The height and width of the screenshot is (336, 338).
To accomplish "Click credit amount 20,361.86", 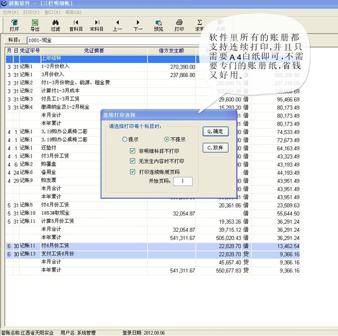I will click(x=230, y=205).
